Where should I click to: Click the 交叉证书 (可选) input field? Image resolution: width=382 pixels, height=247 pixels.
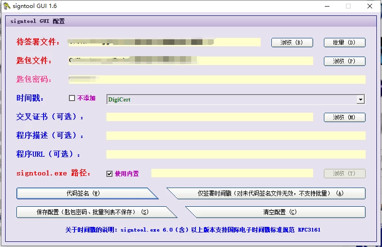click(x=210, y=117)
